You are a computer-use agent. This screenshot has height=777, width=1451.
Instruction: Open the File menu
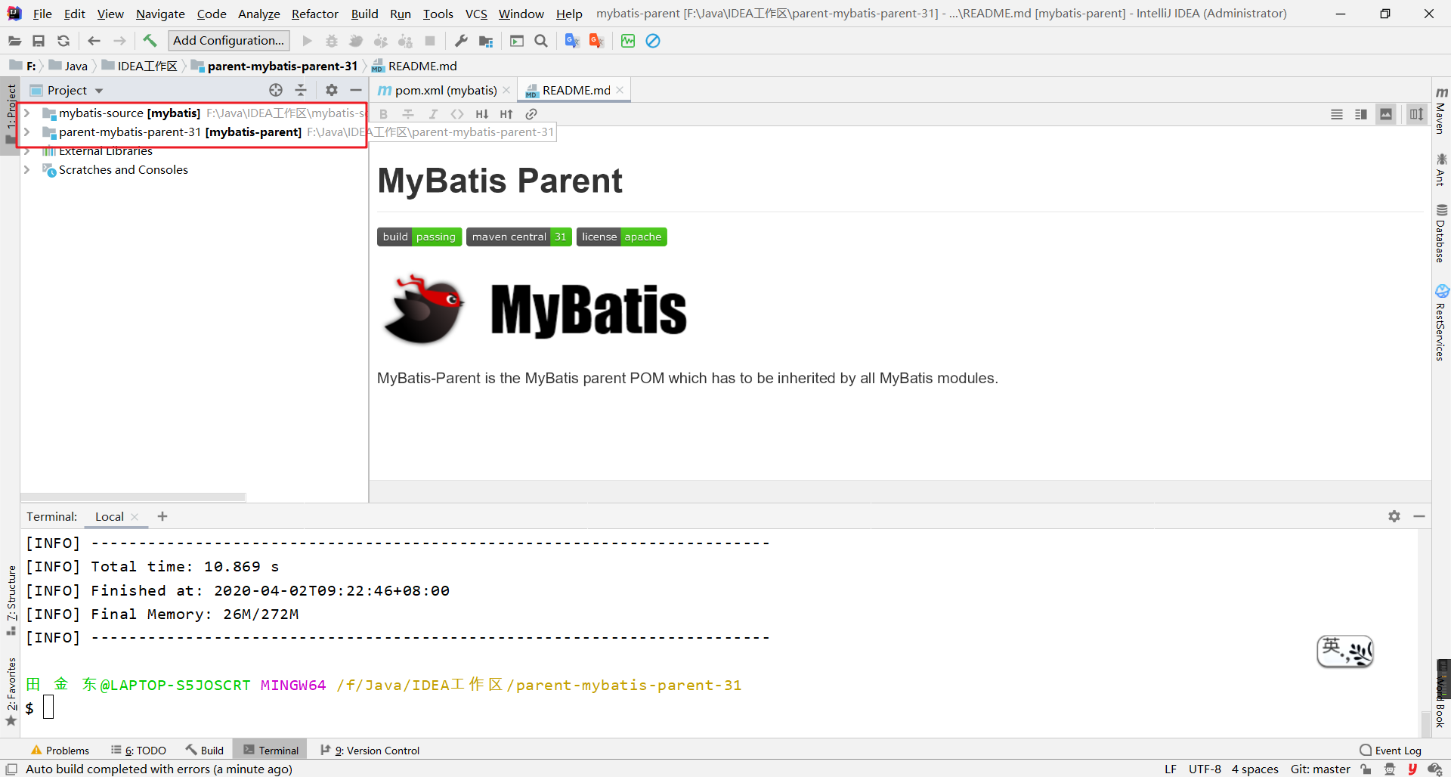click(x=42, y=14)
